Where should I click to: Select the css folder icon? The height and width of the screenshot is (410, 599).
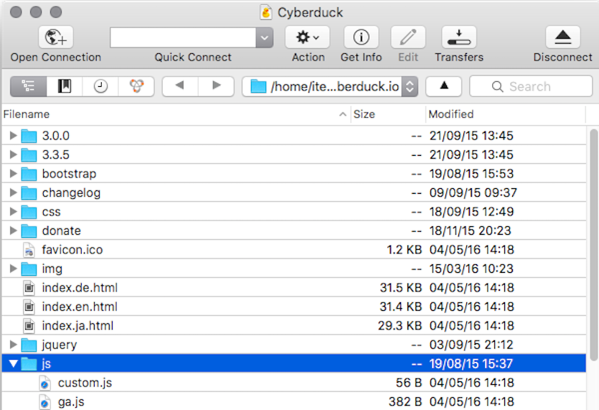pos(29,212)
